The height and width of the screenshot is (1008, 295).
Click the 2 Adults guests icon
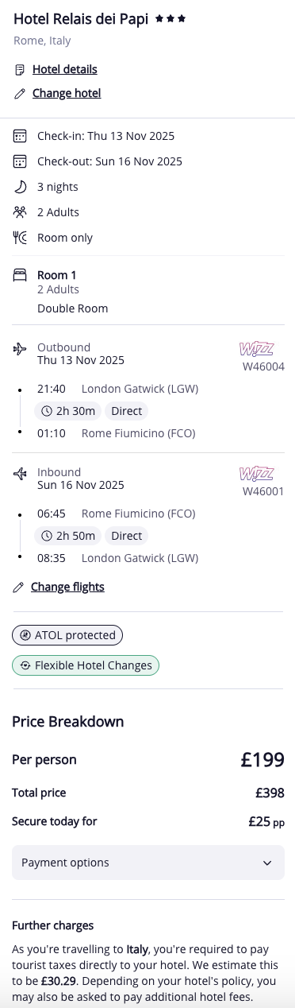pos(20,212)
